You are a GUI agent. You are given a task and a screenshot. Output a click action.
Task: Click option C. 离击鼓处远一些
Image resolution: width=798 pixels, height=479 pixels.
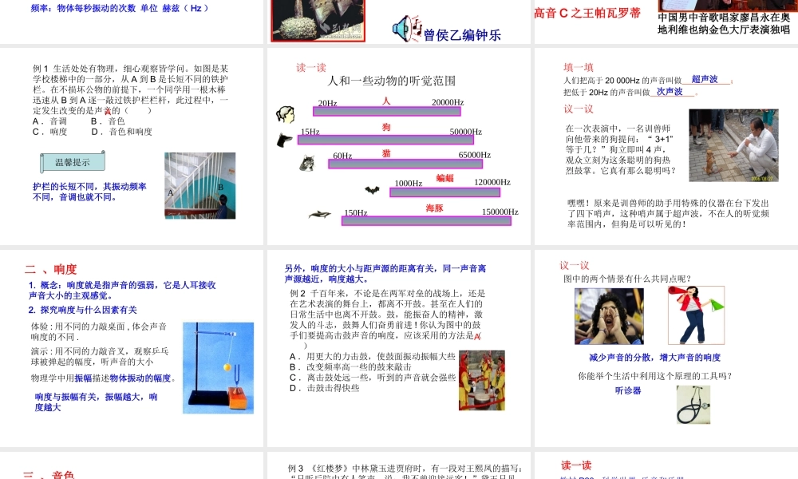373,377
